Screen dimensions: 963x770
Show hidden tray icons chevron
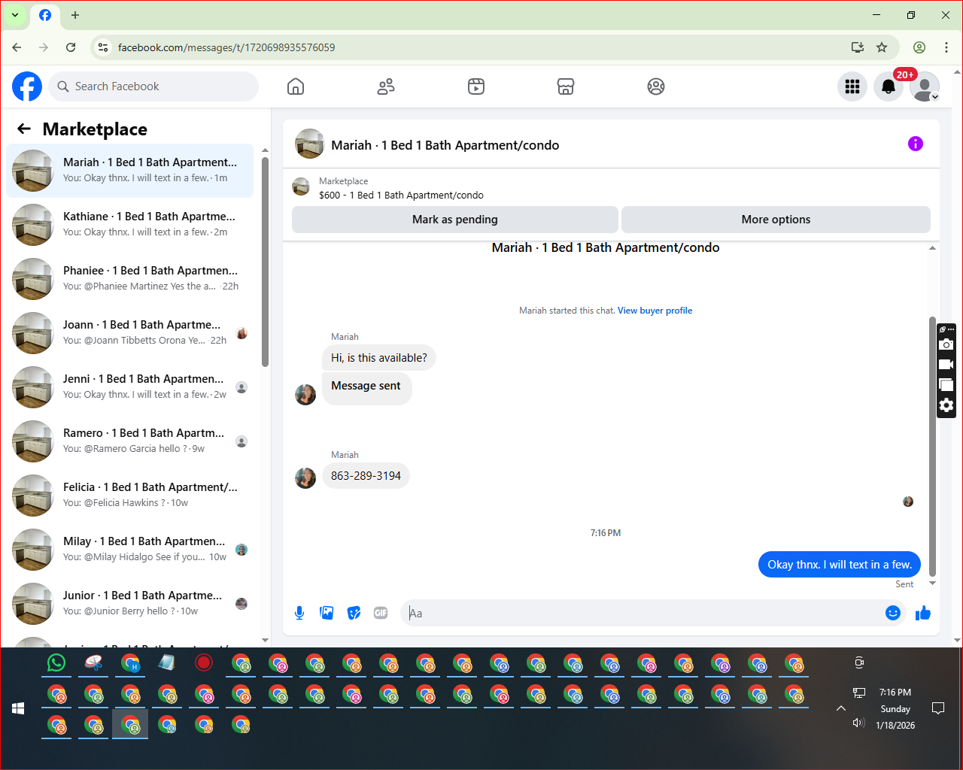pos(841,708)
